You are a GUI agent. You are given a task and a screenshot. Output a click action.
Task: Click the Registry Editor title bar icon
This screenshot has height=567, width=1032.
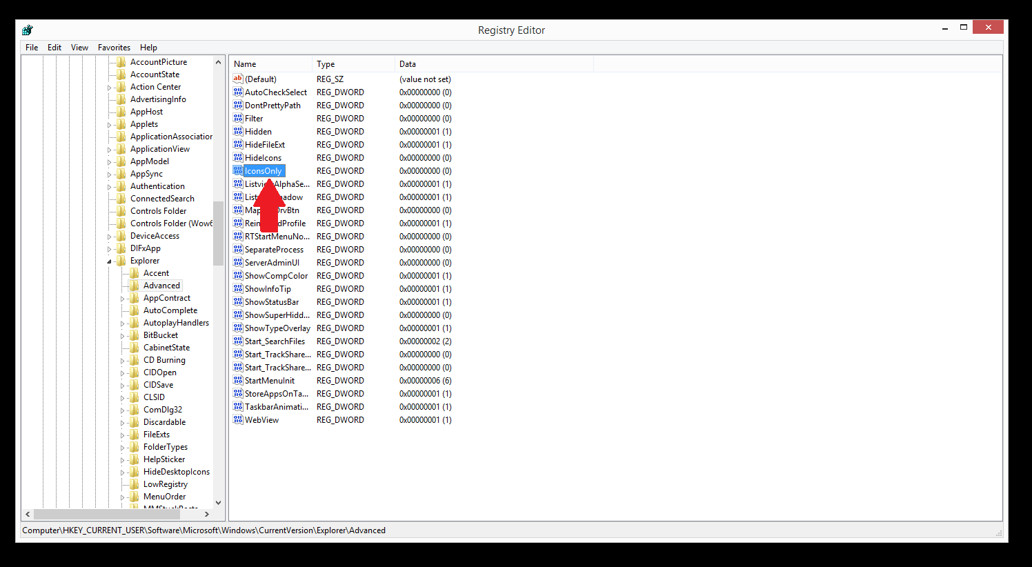28,30
